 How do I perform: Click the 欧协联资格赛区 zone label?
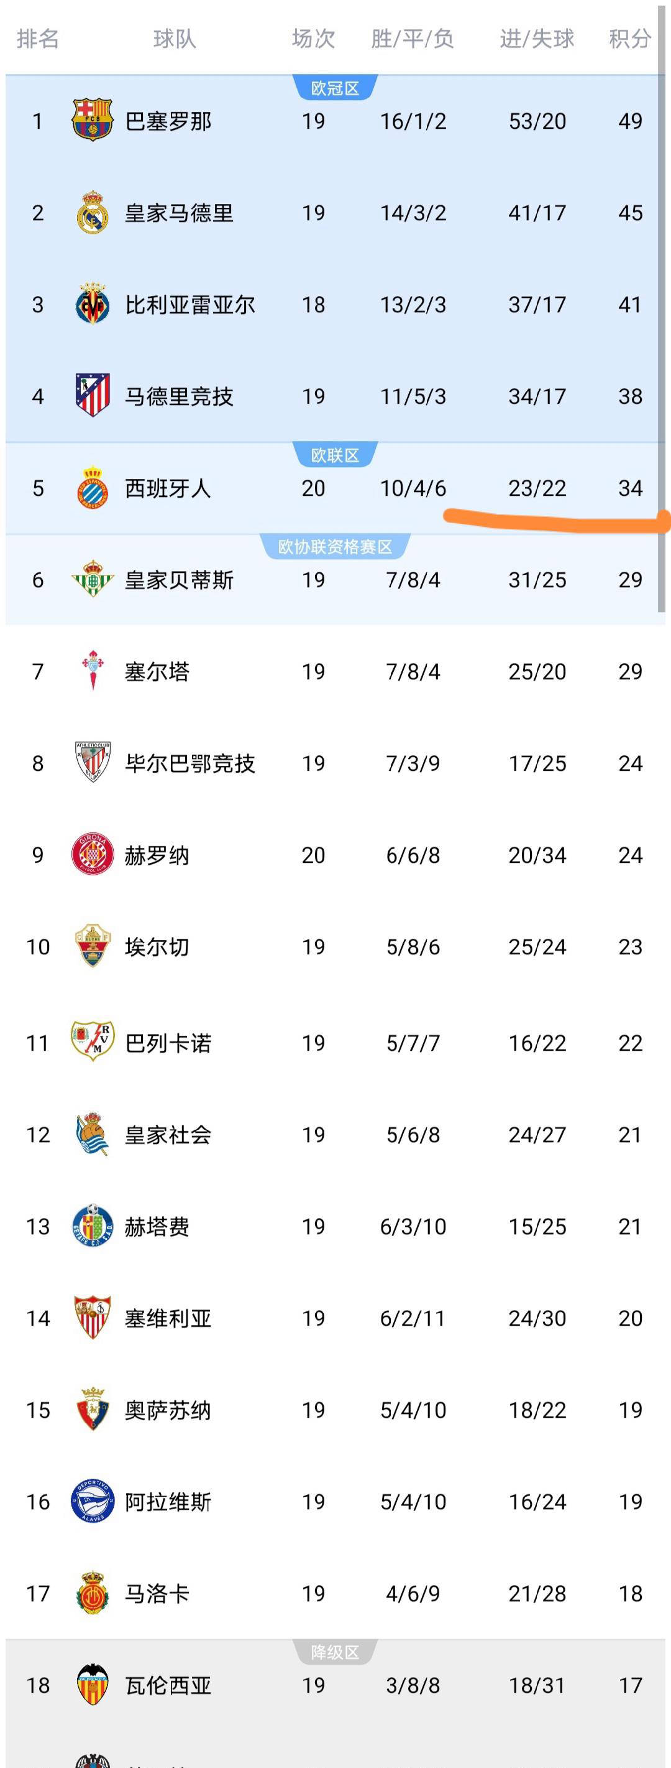click(x=335, y=547)
